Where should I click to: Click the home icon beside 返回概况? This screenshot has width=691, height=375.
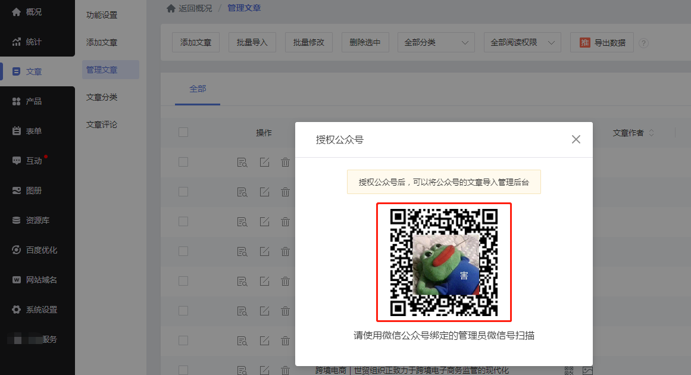pos(171,8)
